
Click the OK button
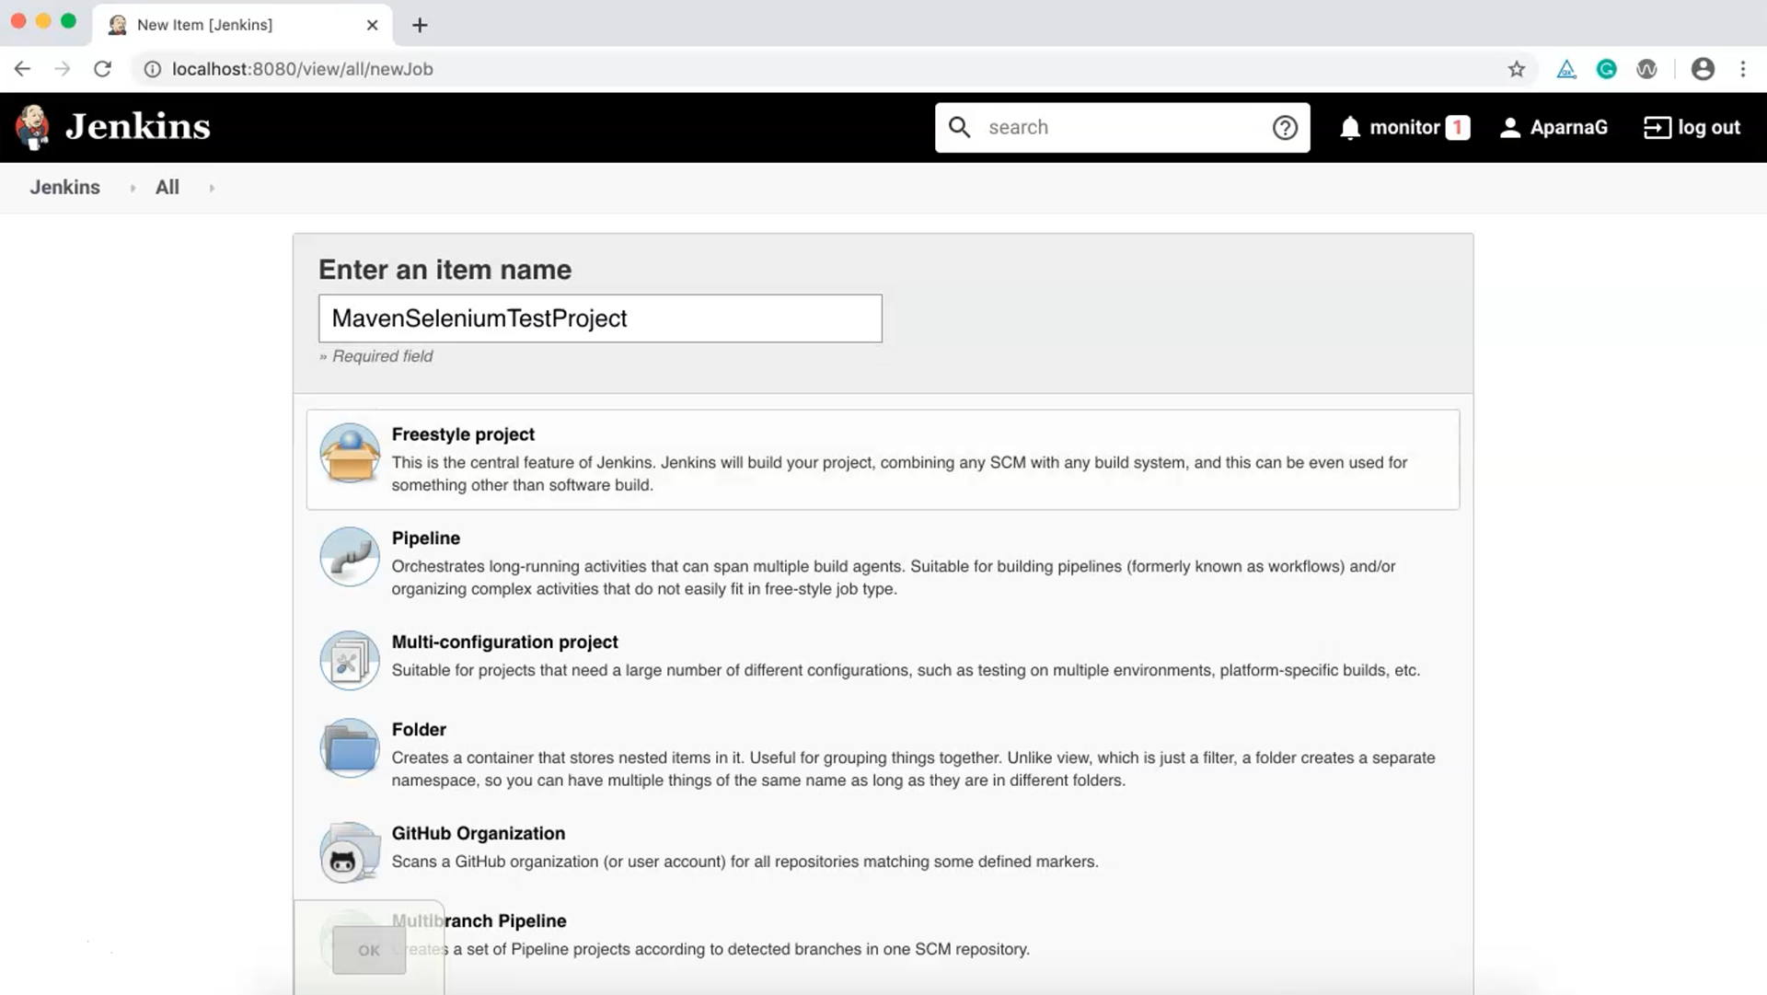[369, 950]
